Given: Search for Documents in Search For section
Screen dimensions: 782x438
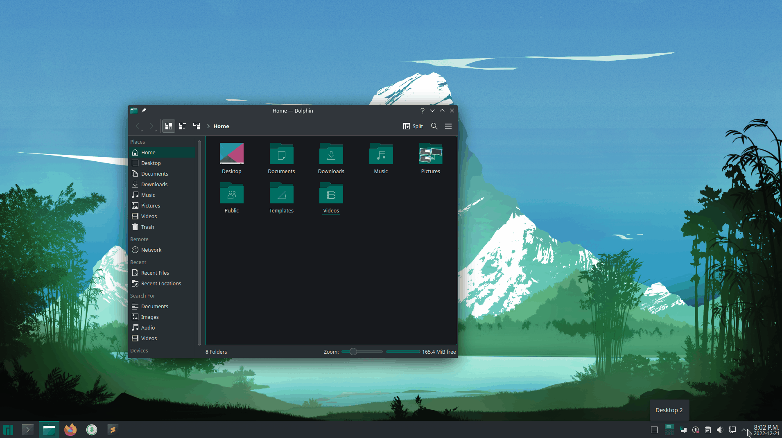Looking at the screenshot, I should 162,306.
